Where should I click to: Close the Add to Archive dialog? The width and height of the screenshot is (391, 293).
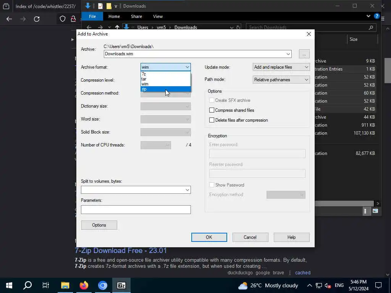(309, 34)
